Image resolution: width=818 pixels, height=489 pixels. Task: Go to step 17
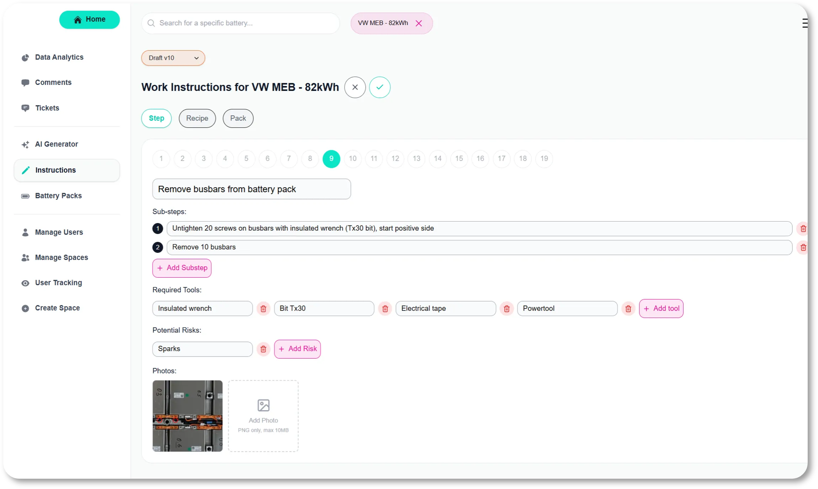(x=501, y=159)
